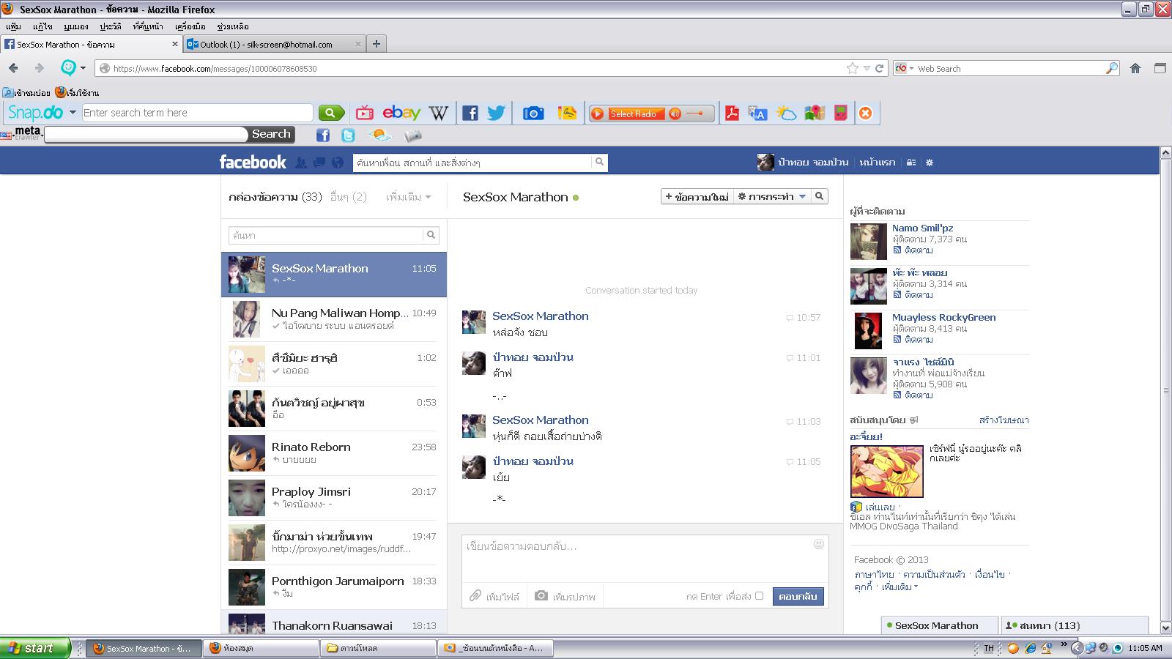Toggle the press Enter to send checkbox
This screenshot has height=659, width=1172.
coord(759,596)
